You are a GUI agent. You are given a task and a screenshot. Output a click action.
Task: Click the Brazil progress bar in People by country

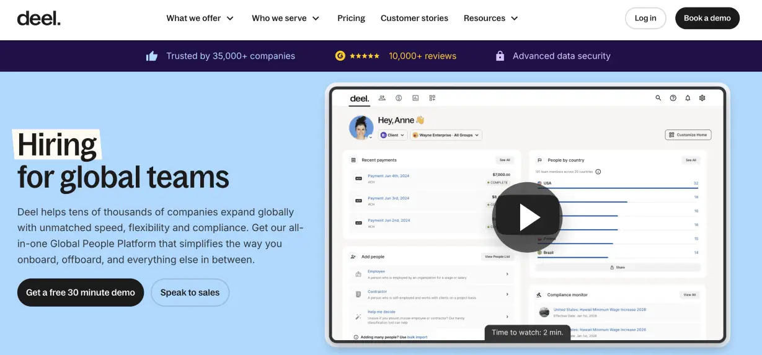coord(572,257)
